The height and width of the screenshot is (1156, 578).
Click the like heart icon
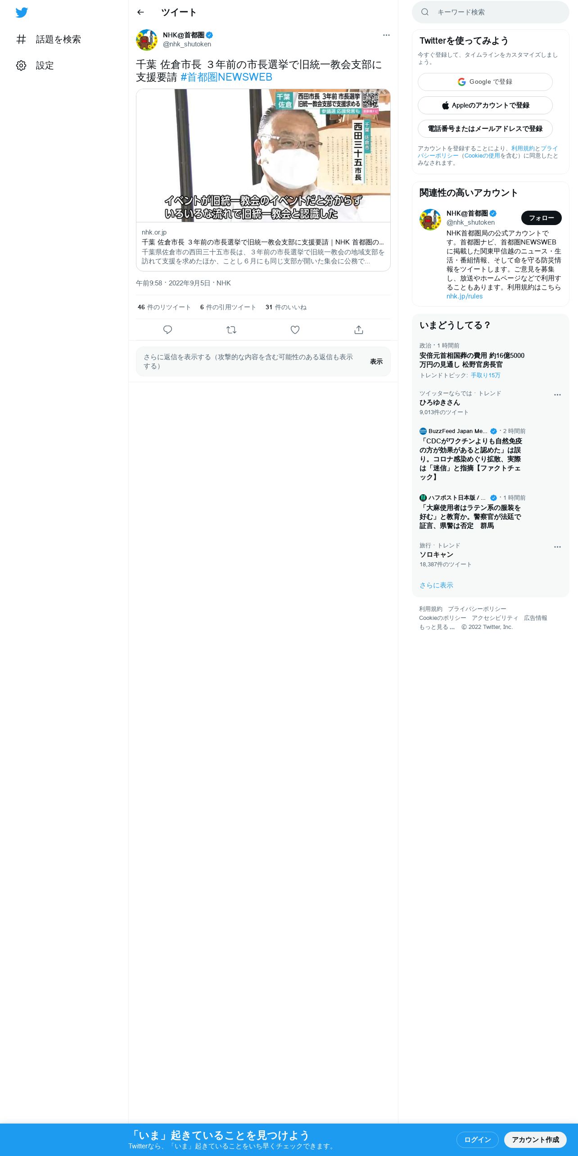[295, 330]
